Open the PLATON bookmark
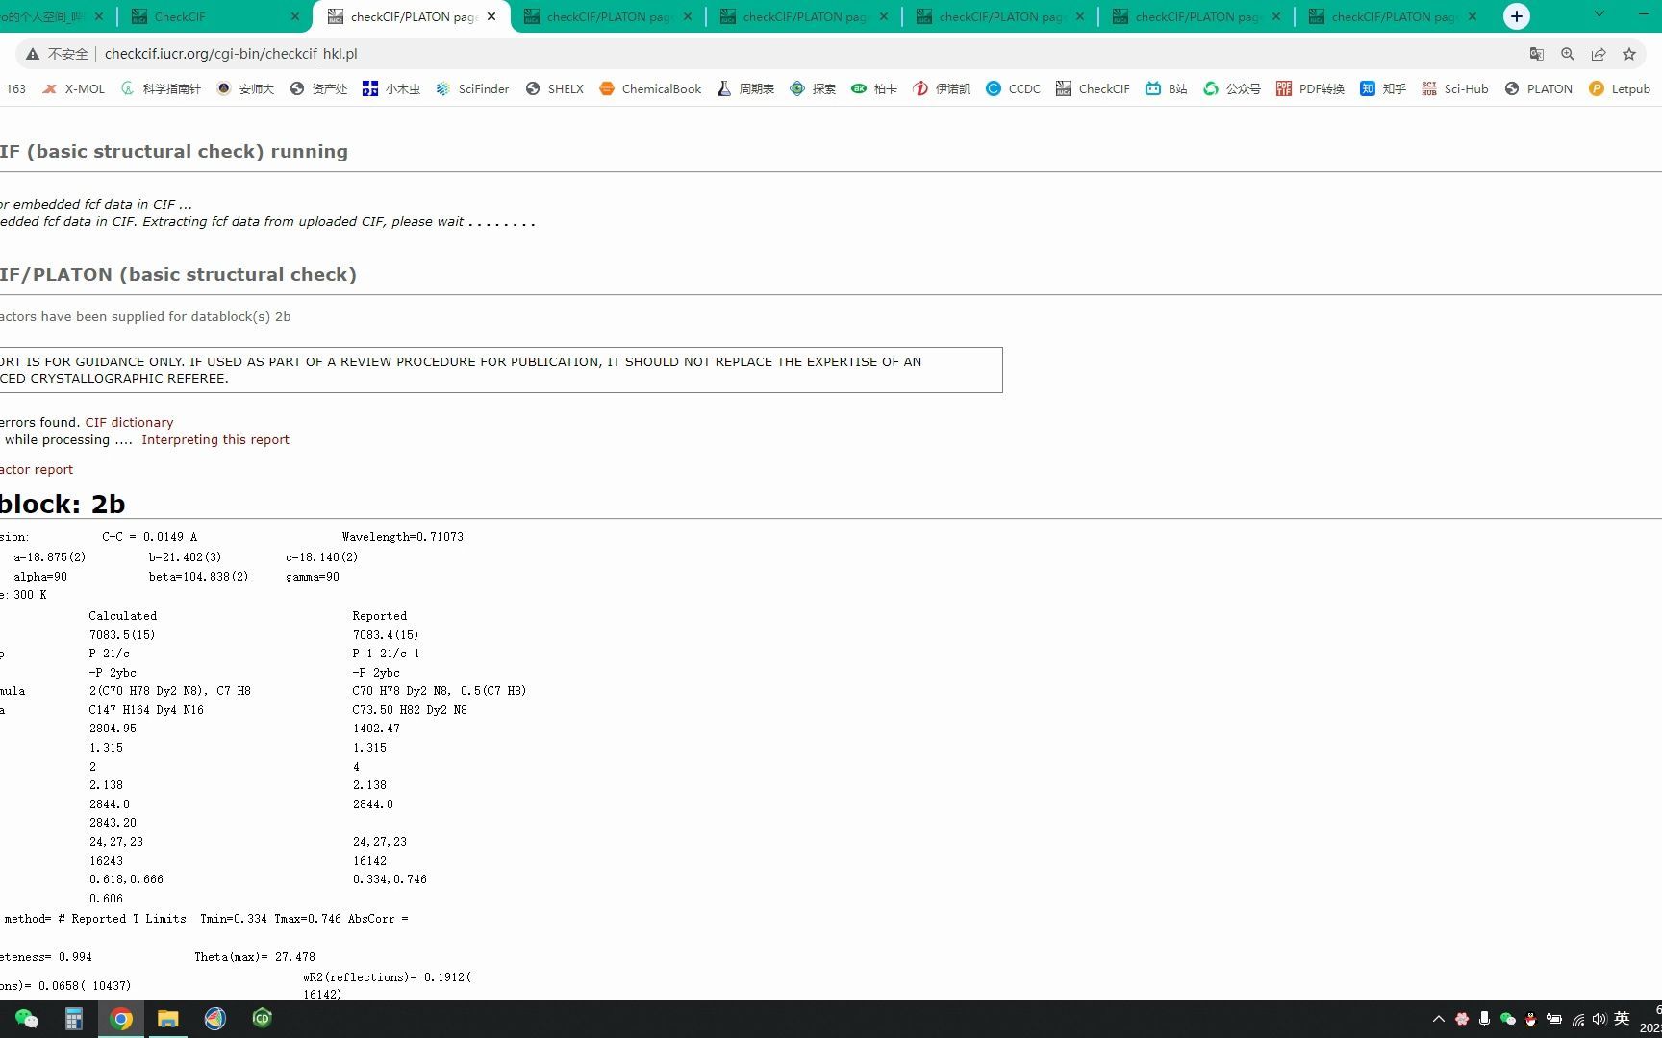 tap(1539, 88)
